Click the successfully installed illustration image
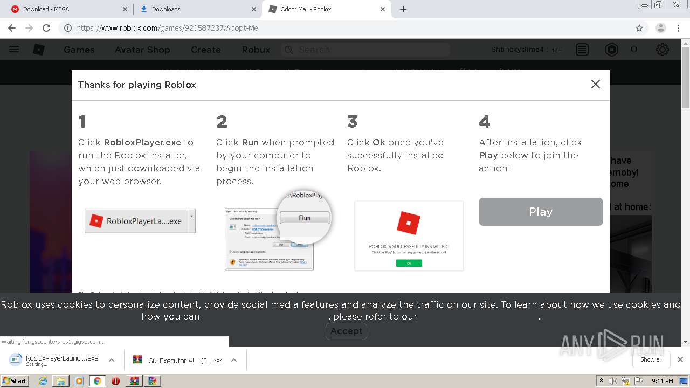This screenshot has height=388, width=690. pos(409,235)
